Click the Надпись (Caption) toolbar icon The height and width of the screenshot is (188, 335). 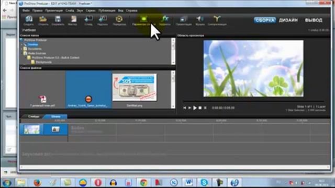103,20
